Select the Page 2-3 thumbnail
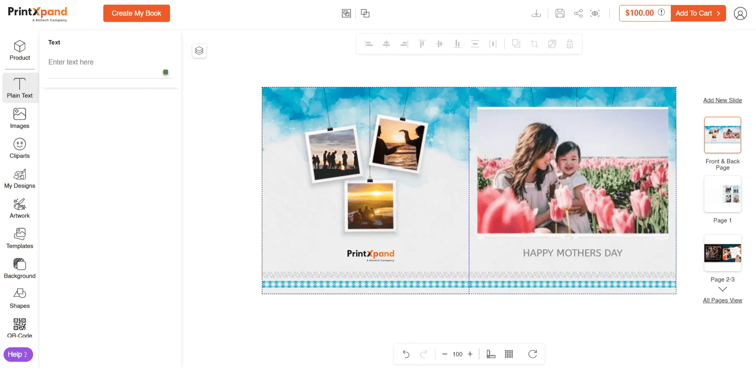 pos(722,253)
